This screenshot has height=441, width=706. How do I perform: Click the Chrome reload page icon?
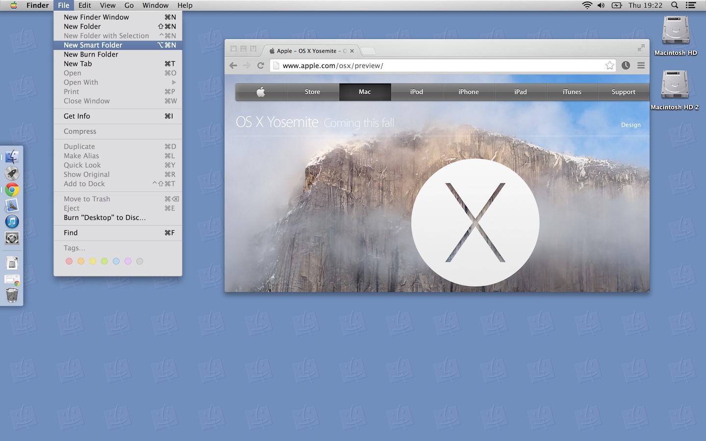tap(261, 66)
